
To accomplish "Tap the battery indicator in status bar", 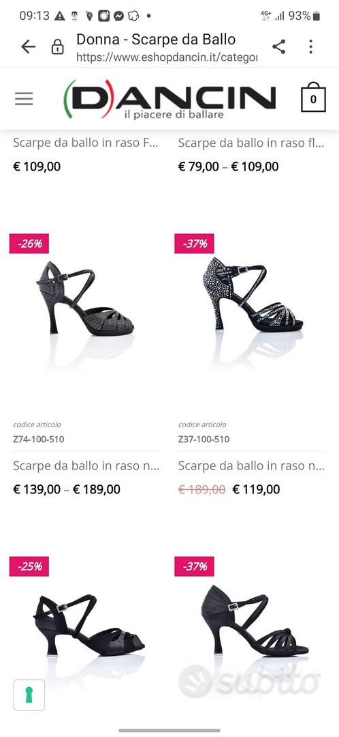I will click(x=317, y=16).
